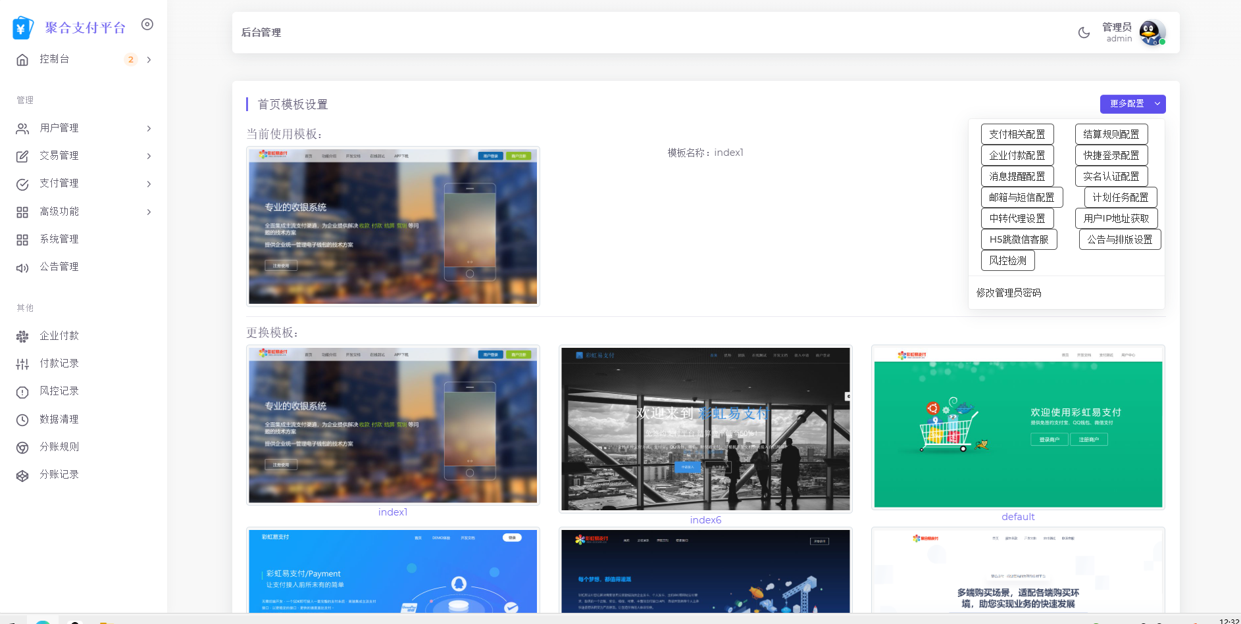
Task: Click the 支付相关配置 button
Action: [x=1017, y=134]
